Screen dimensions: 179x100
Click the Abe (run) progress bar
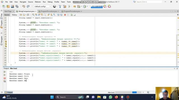point(128,92)
